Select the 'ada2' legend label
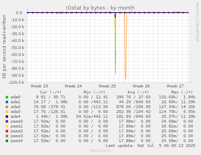The image size is (201, 155). click(15, 107)
